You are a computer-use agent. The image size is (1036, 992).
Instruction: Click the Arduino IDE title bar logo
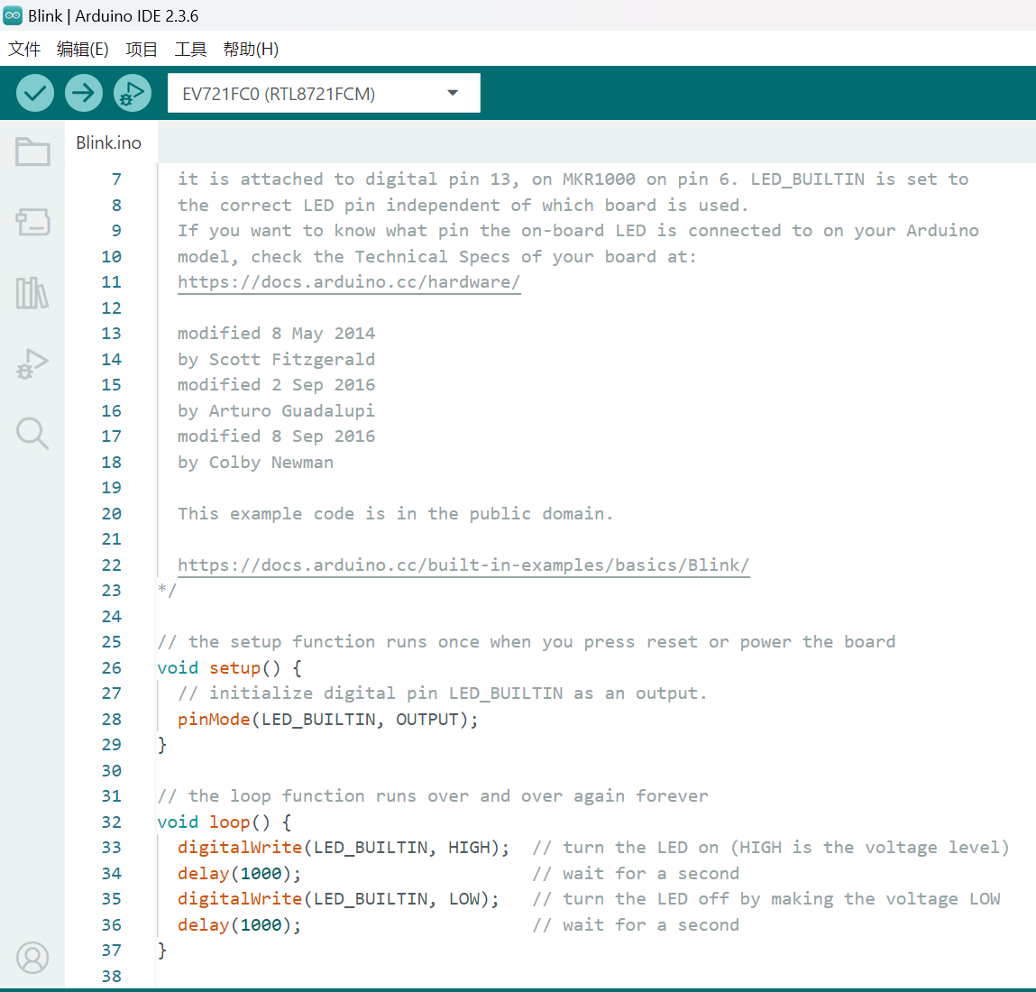pyautogui.click(x=13, y=15)
